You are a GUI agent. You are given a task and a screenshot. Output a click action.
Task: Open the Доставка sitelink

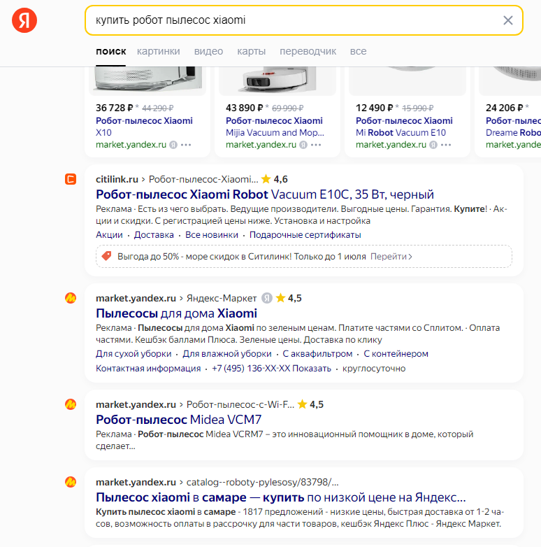coord(154,235)
